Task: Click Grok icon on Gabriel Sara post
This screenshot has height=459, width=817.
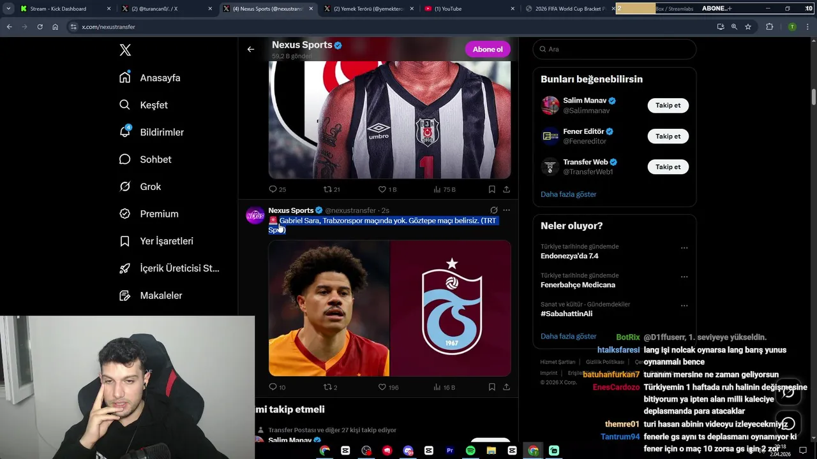Action: 493,210
